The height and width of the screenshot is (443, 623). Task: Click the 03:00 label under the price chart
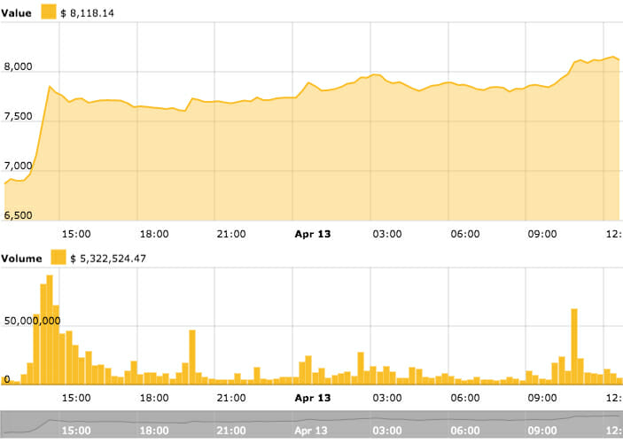pyautogui.click(x=387, y=234)
